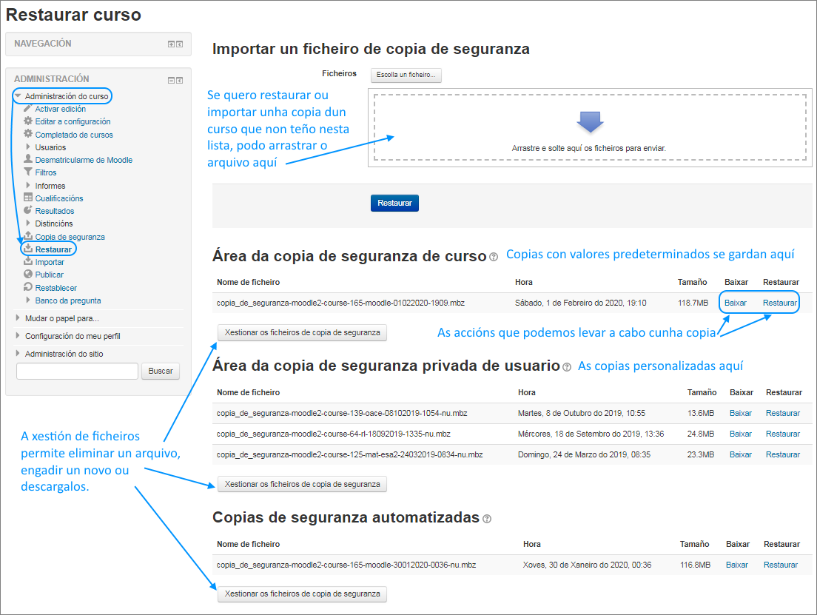Click inside the Buscar search field
This screenshot has height=615, width=817.
coord(77,371)
